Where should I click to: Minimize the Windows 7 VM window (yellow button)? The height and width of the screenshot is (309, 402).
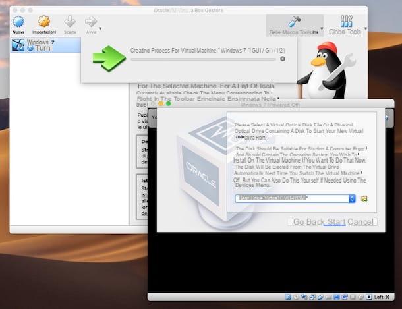pyautogui.click(x=161, y=104)
